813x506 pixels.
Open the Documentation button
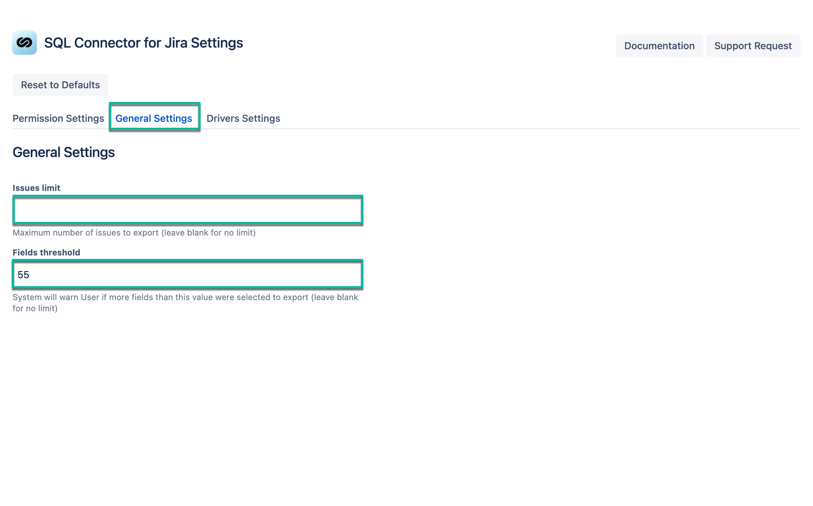659,46
